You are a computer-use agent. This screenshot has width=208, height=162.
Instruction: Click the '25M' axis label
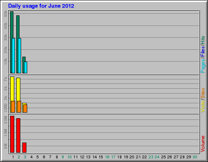click(x=6, y=120)
